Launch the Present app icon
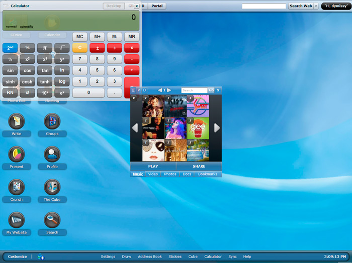352x263 pixels. [x=17, y=154]
